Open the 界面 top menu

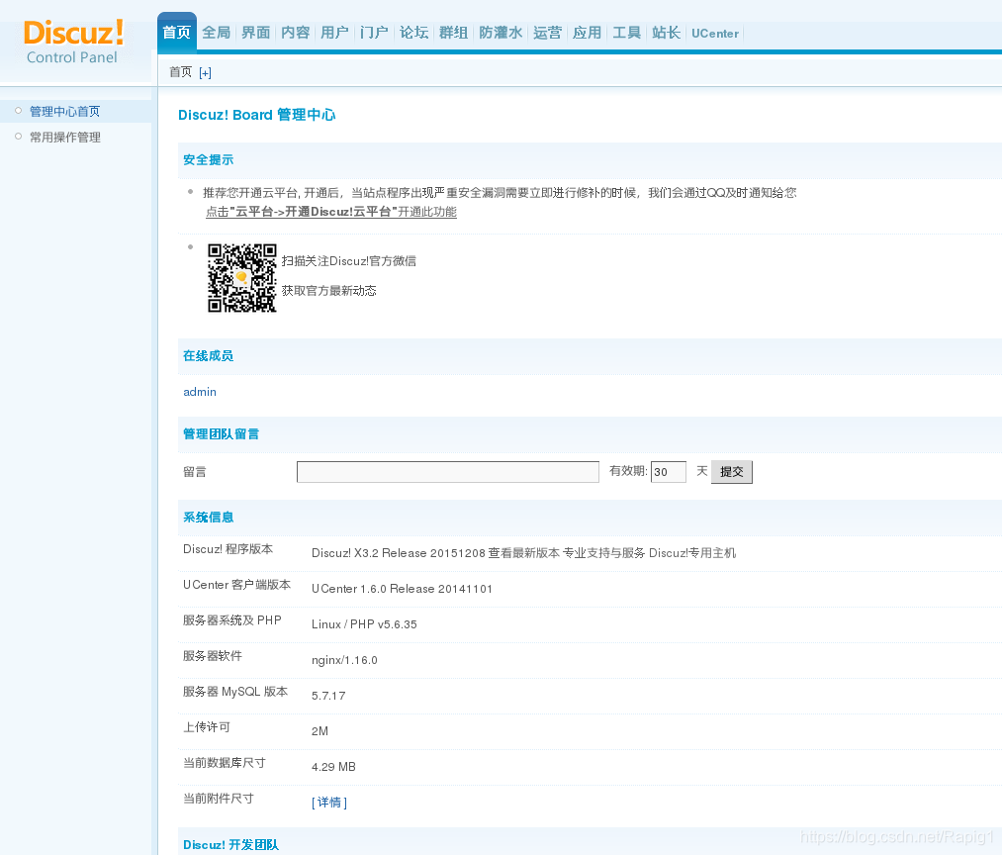tap(255, 33)
